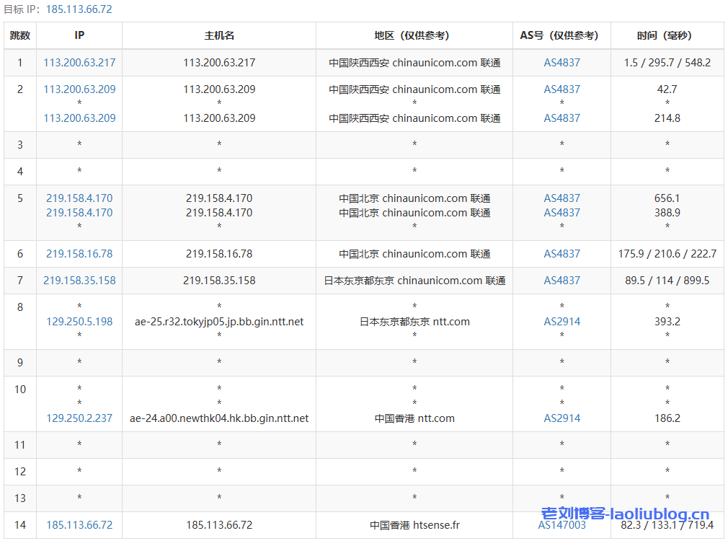This screenshot has width=728, height=541.
Task: Open the 129.250.5.198 NTT IP link
Action: coord(79,322)
